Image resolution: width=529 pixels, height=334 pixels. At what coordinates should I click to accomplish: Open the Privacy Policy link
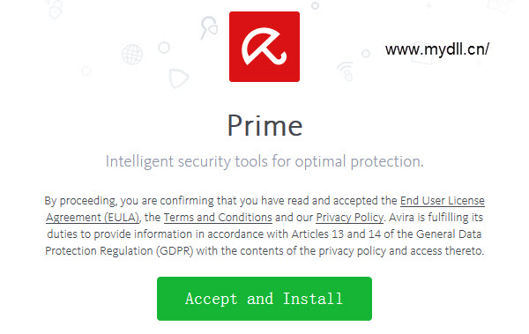350,218
